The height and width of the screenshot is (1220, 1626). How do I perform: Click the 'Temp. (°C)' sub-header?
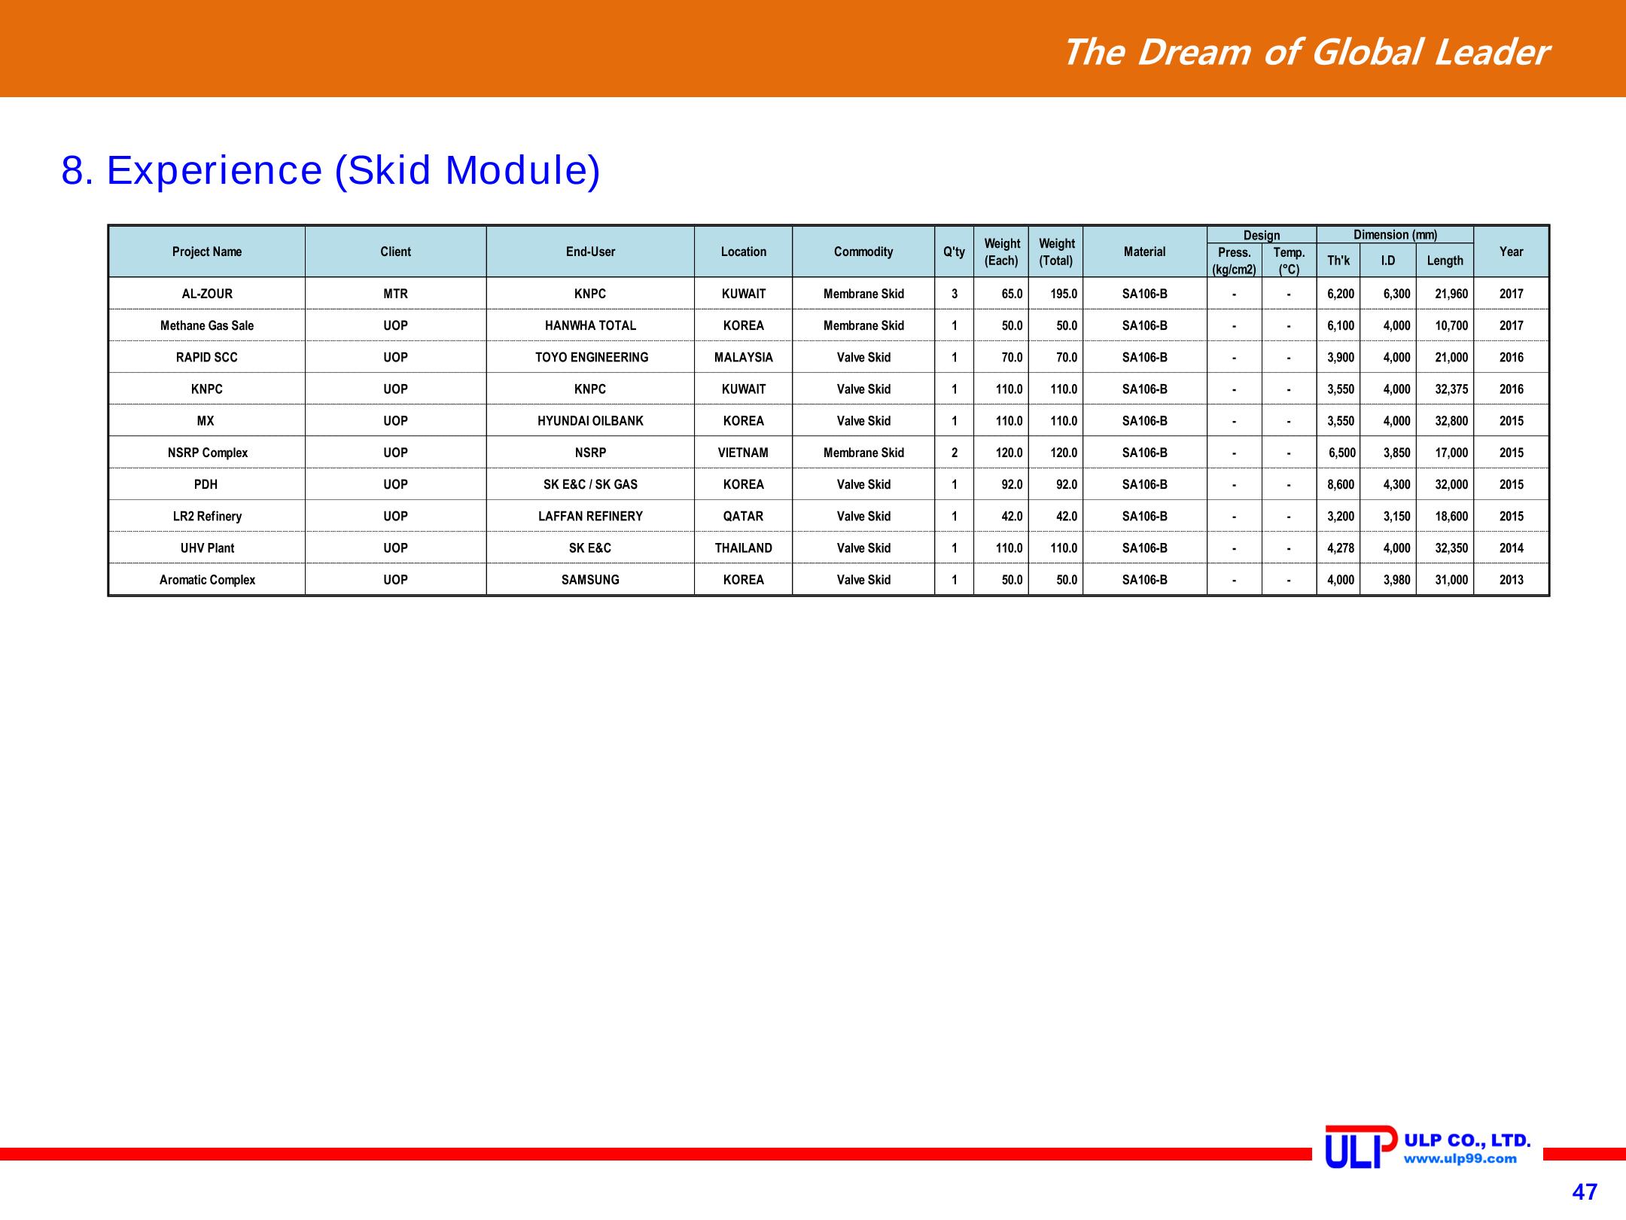click(1289, 261)
